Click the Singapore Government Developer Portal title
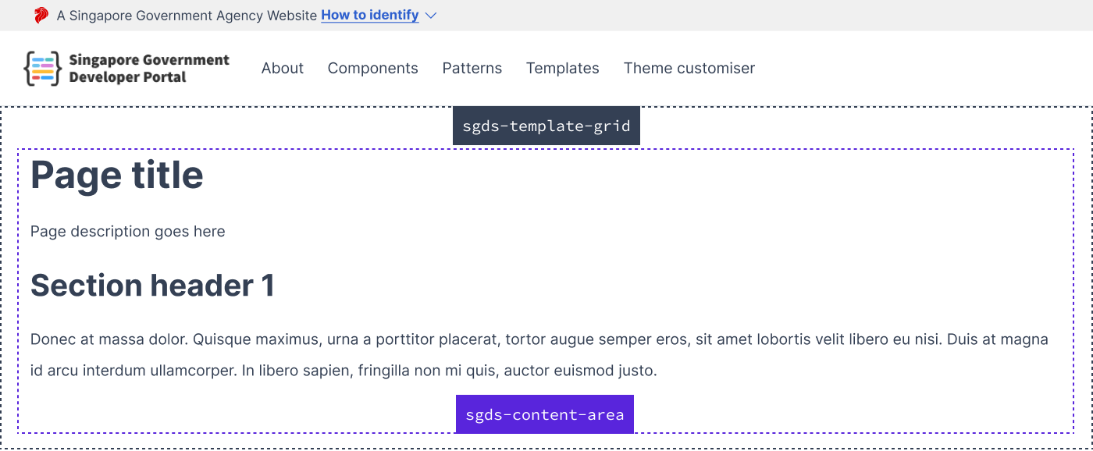The width and height of the screenshot is (1093, 451). coord(149,69)
